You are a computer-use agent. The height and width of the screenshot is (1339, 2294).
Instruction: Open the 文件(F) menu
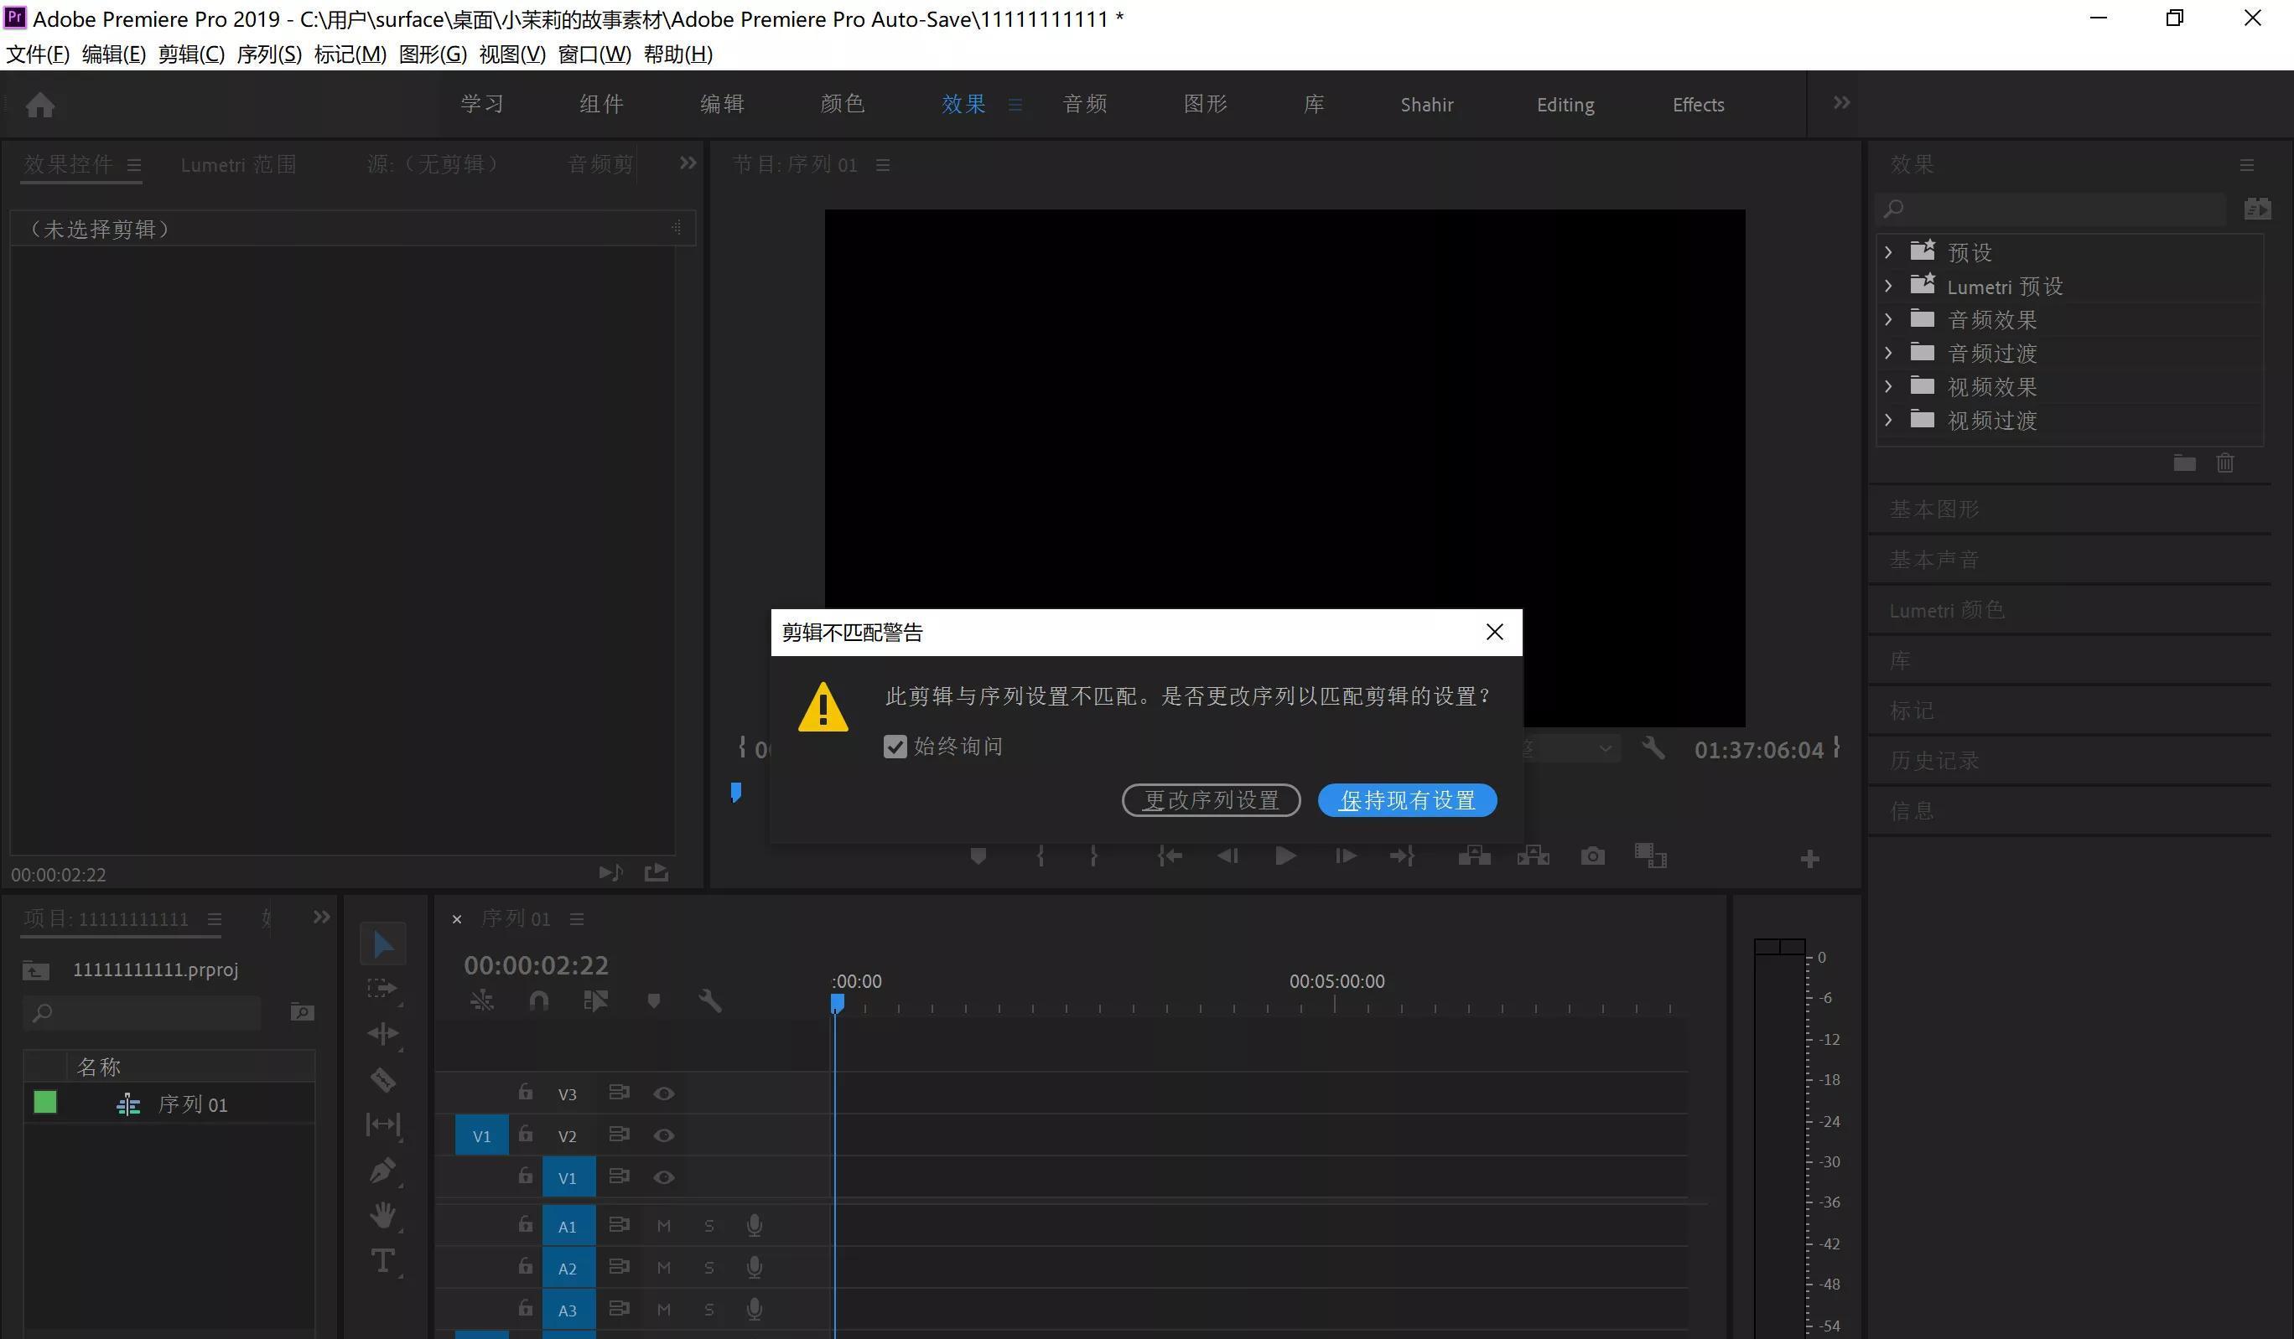(38, 54)
